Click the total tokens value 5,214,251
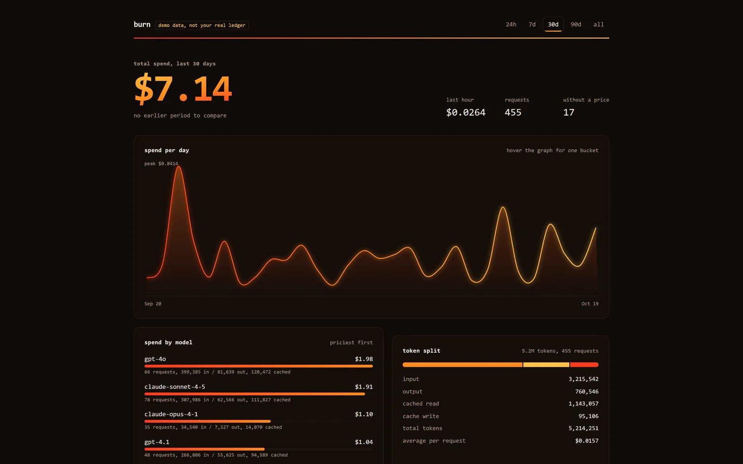Screen dimensions: 743x464 point(583,428)
